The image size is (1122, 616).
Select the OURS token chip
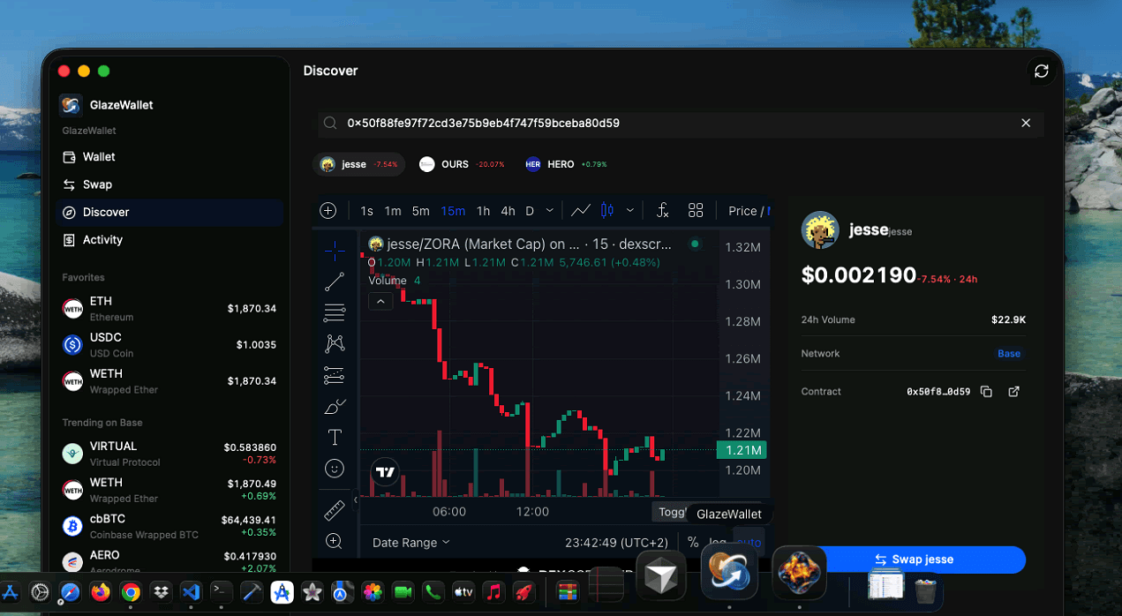[462, 164]
